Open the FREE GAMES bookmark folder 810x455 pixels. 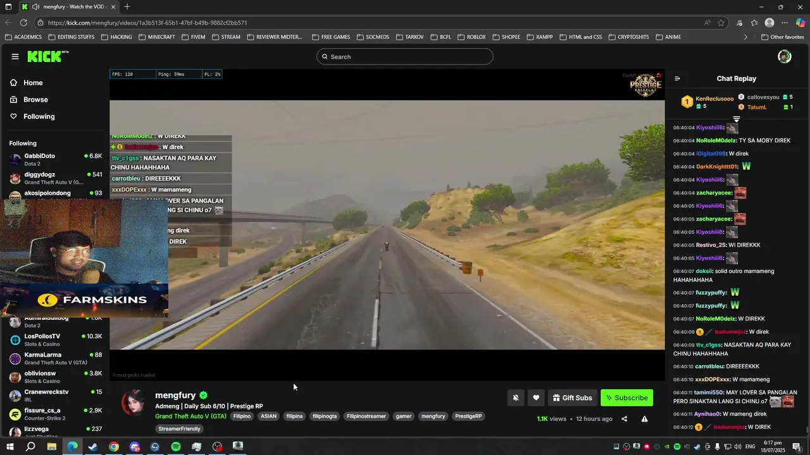(331, 37)
